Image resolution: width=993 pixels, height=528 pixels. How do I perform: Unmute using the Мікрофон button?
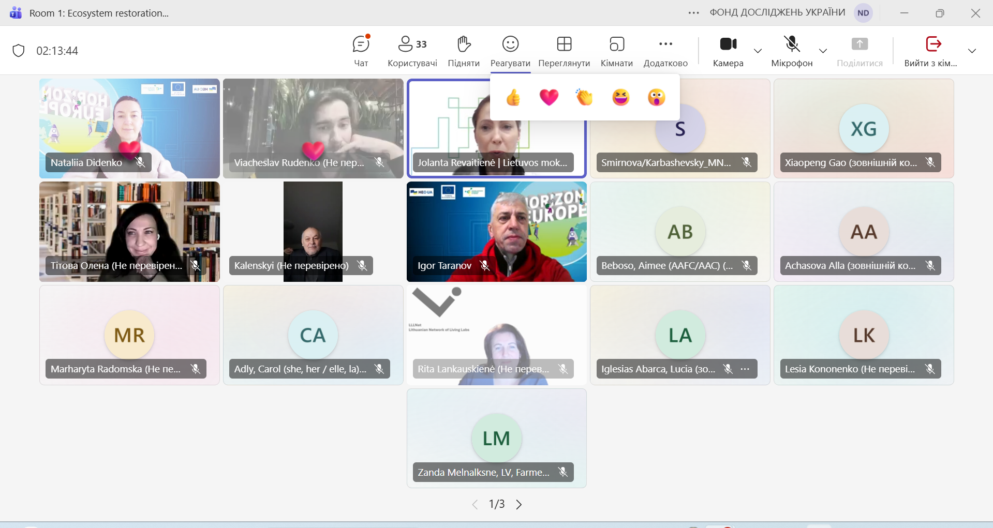pyautogui.click(x=792, y=51)
